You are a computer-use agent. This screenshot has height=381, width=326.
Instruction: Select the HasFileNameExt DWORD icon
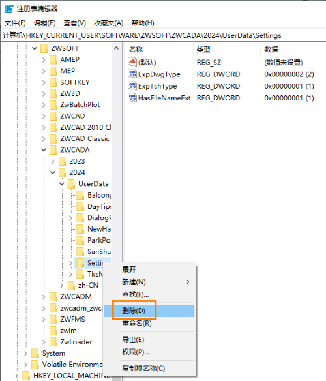pyautogui.click(x=132, y=98)
